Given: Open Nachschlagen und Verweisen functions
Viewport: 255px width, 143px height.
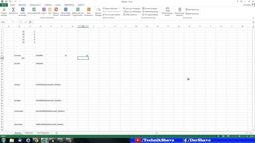Looking at the screenshot, I should (65, 12).
